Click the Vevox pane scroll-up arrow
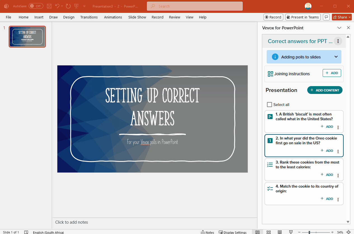Viewport: 354px width, 234px height. pos(348,37)
